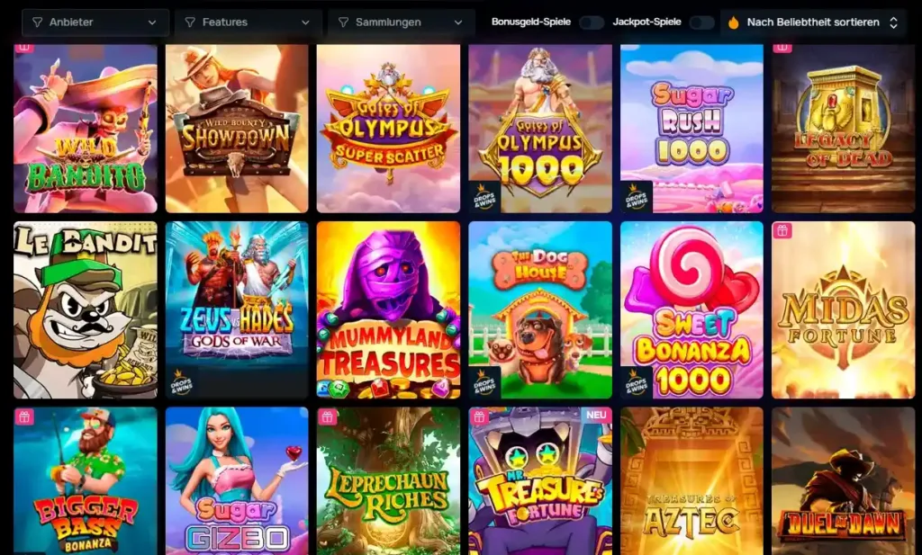The width and height of the screenshot is (922, 555).
Task: Open the Le Bandit game tile
Action: [86, 310]
